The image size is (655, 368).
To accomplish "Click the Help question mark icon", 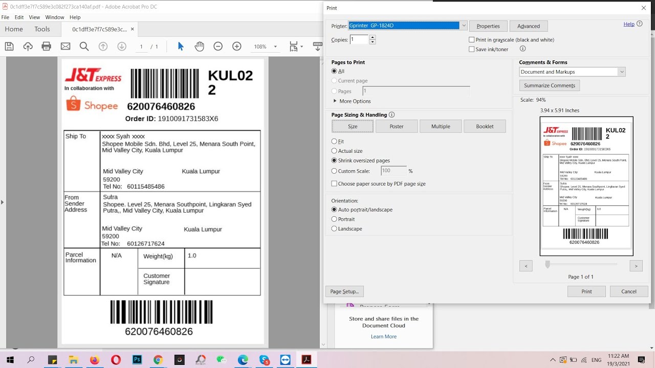I will click(640, 24).
